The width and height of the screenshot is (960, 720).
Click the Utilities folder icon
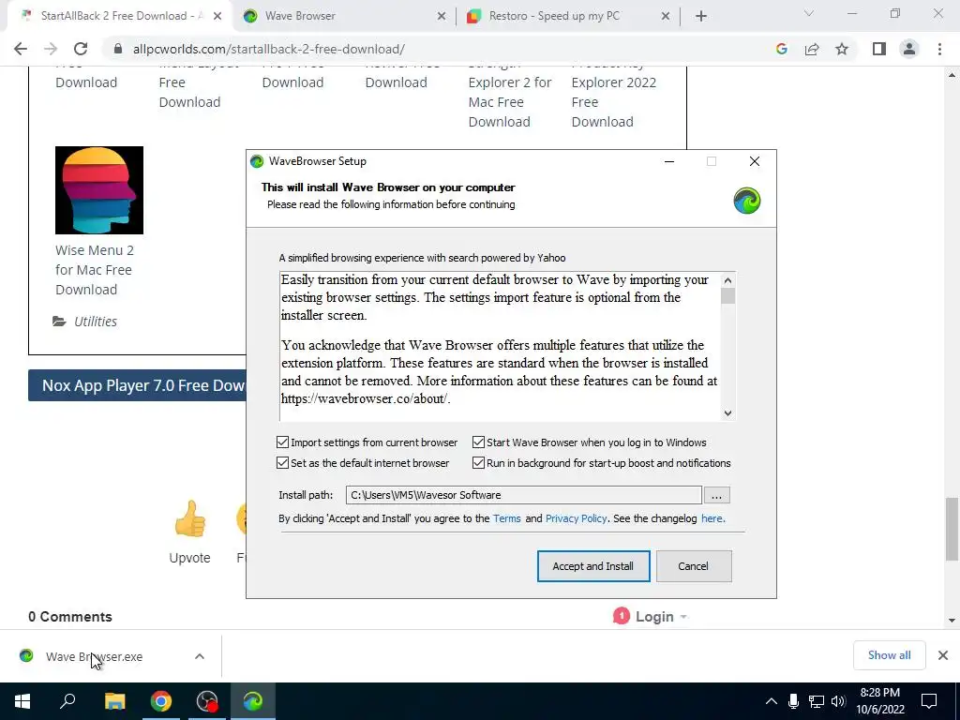tap(59, 322)
